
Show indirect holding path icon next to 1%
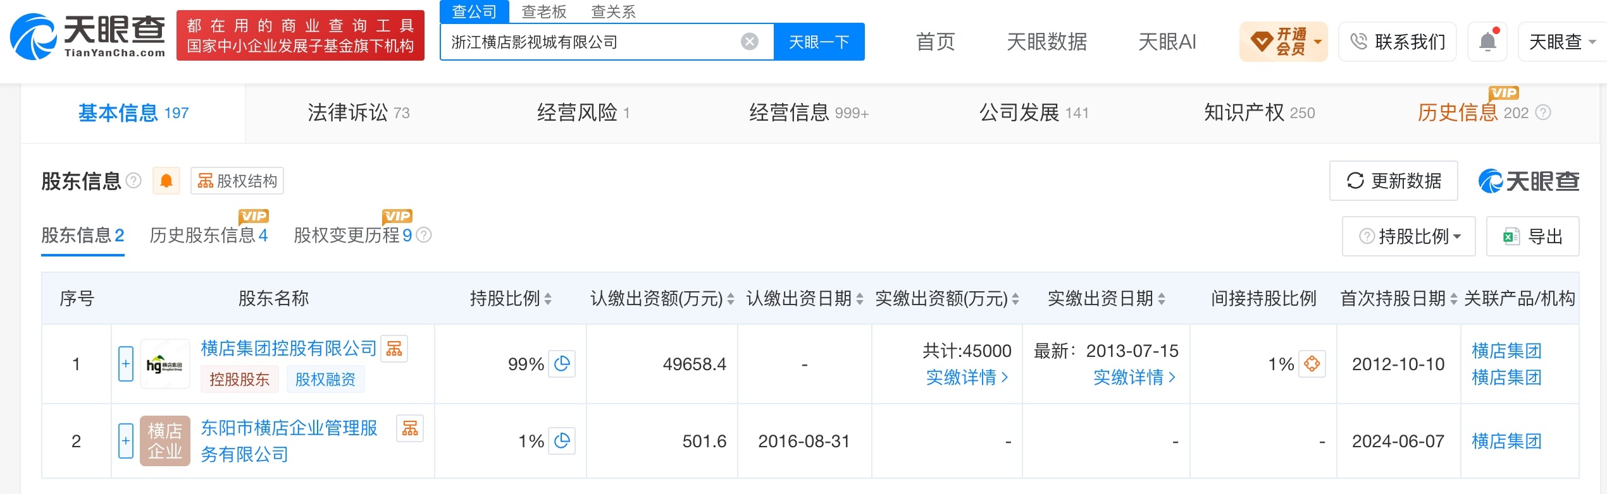point(1312,364)
